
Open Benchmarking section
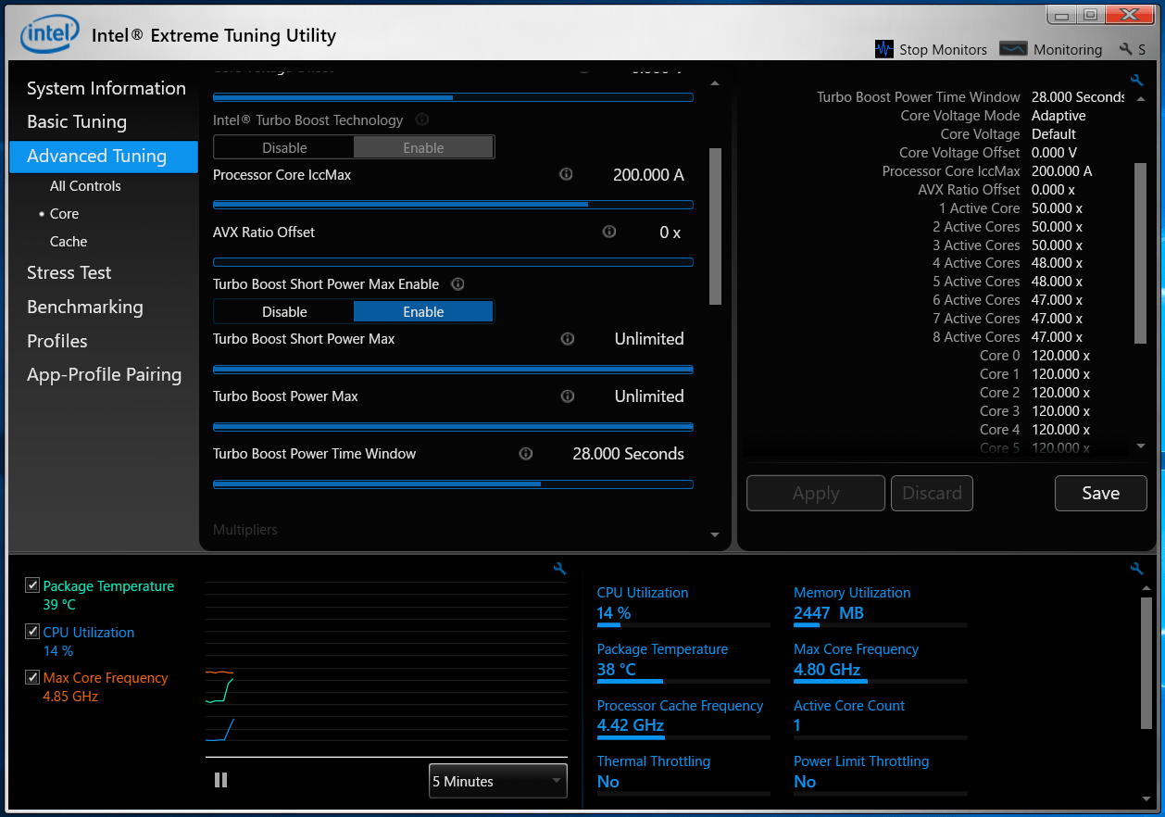pyautogui.click(x=84, y=307)
